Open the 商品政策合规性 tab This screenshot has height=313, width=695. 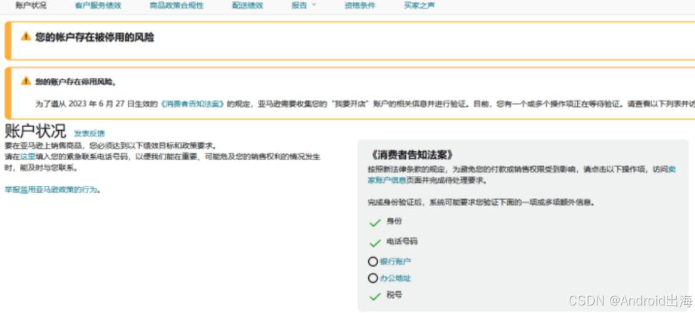(177, 6)
